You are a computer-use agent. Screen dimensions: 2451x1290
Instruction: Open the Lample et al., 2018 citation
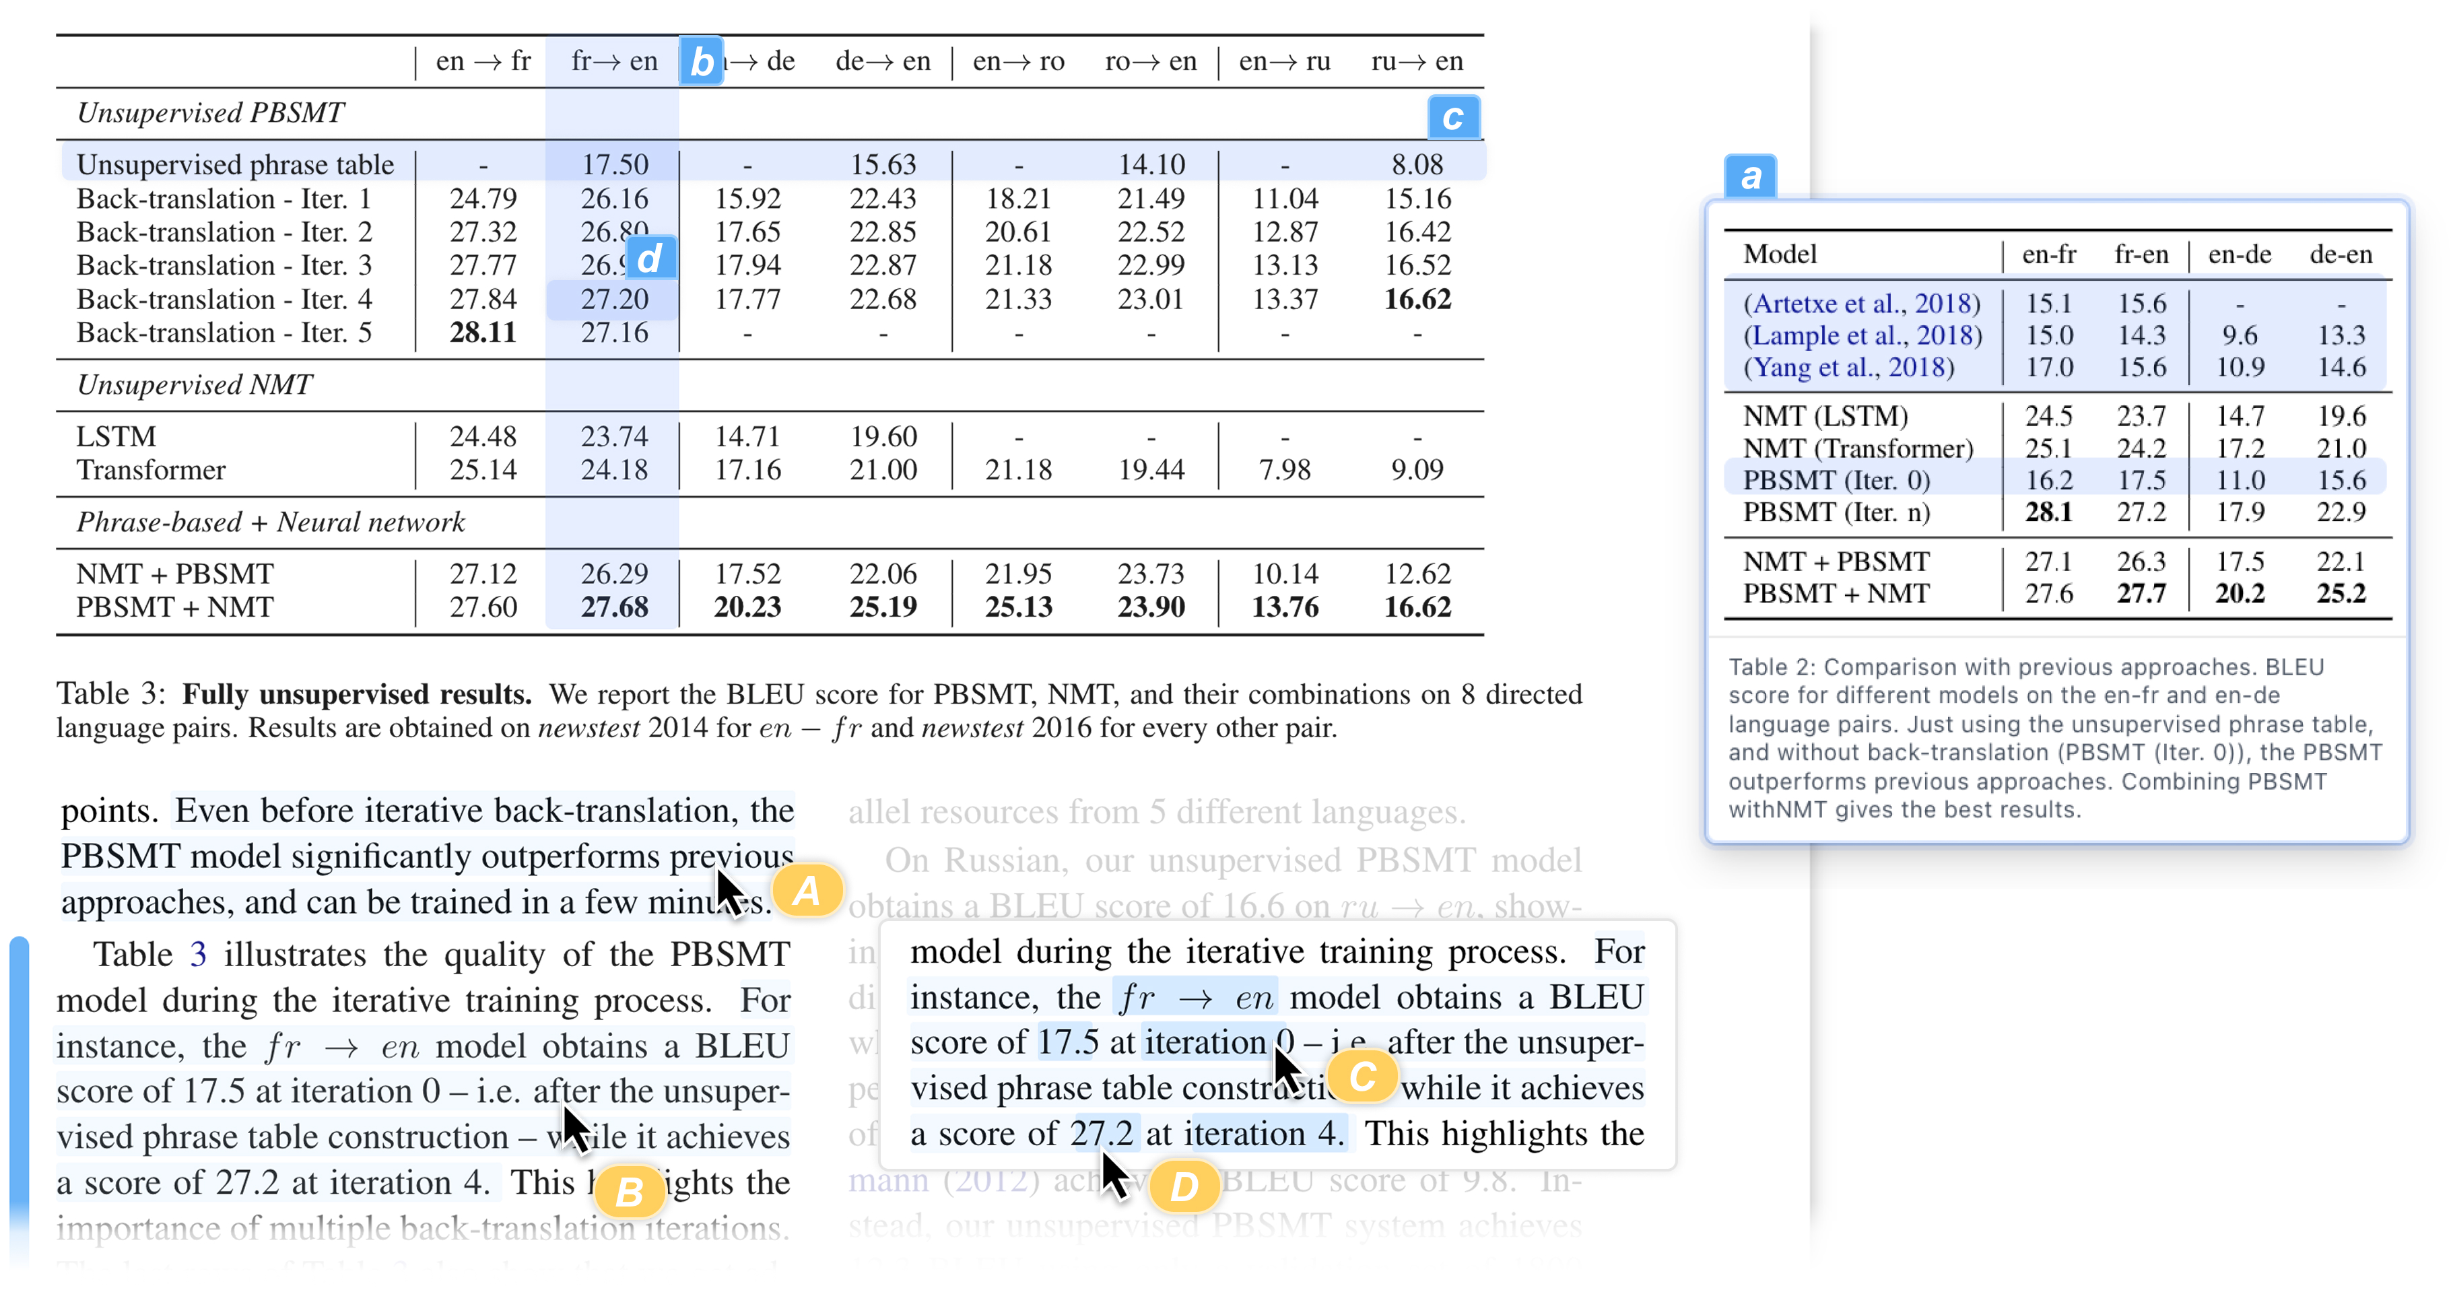tap(1862, 336)
